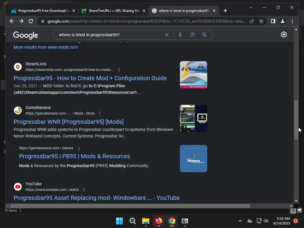Click the youtube.com watch breadcrumb

[52, 190]
